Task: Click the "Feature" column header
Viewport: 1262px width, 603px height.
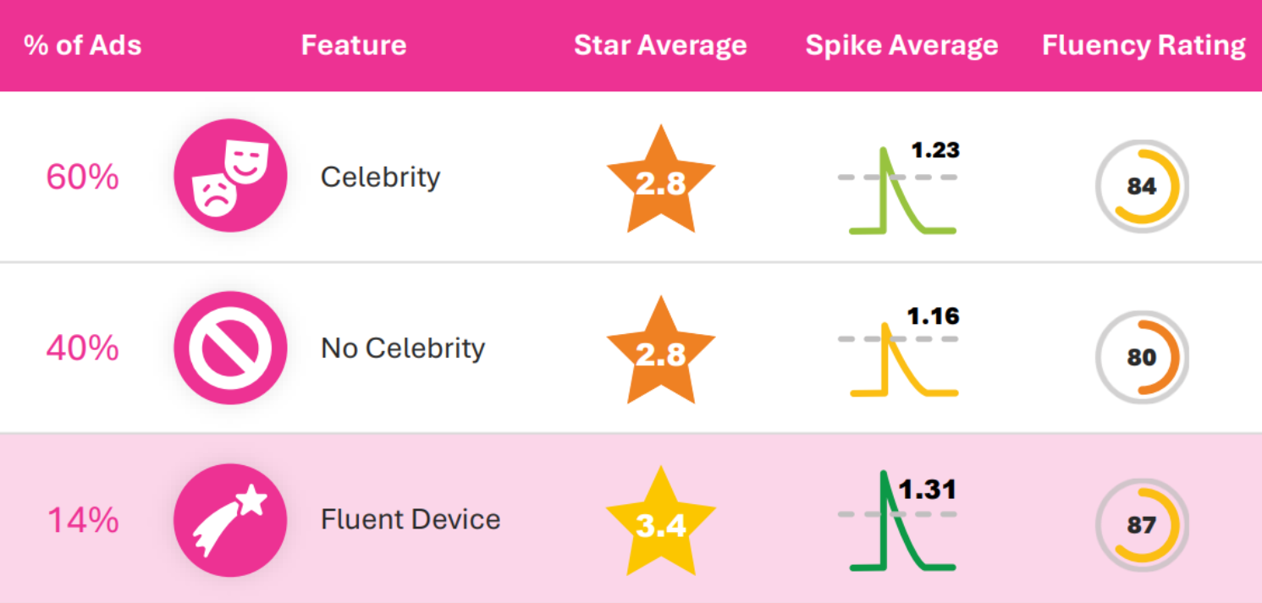Action: coord(354,45)
